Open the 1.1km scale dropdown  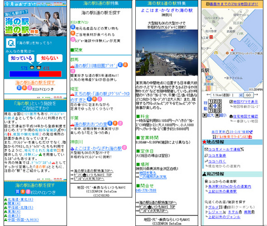pyautogui.click(x=226, y=95)
